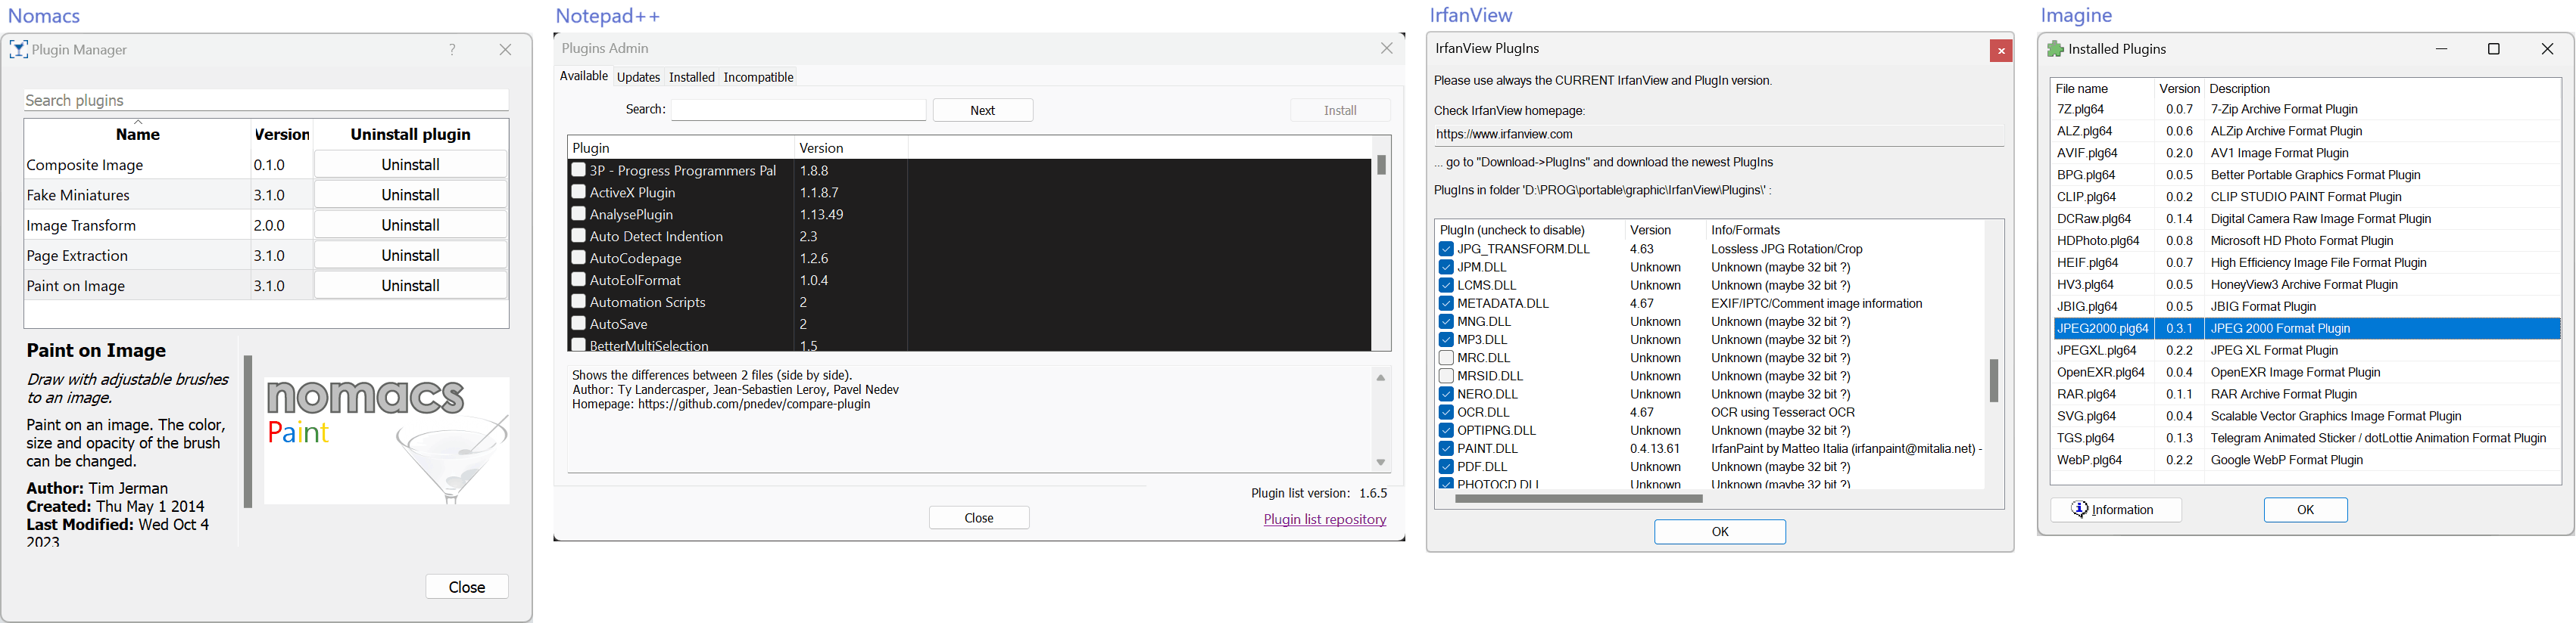This screenshot has height=623, width=2576.
Task: Open the Plugin list repository link
Action: pos(1324,519)
